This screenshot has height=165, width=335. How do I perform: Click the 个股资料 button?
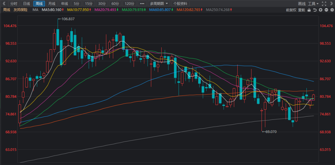(180, 4)
